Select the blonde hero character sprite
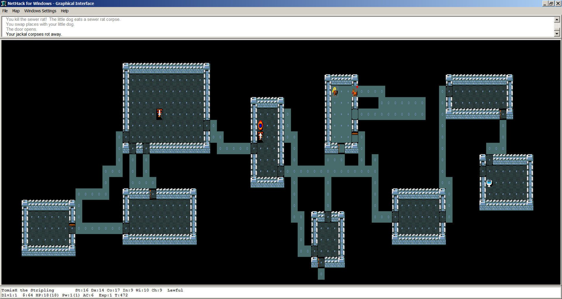The width and height of the screenshot is (562, 299). pos(335,91)
